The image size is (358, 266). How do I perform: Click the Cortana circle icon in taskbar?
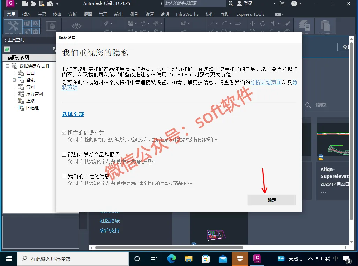click(x=137, y=259)
